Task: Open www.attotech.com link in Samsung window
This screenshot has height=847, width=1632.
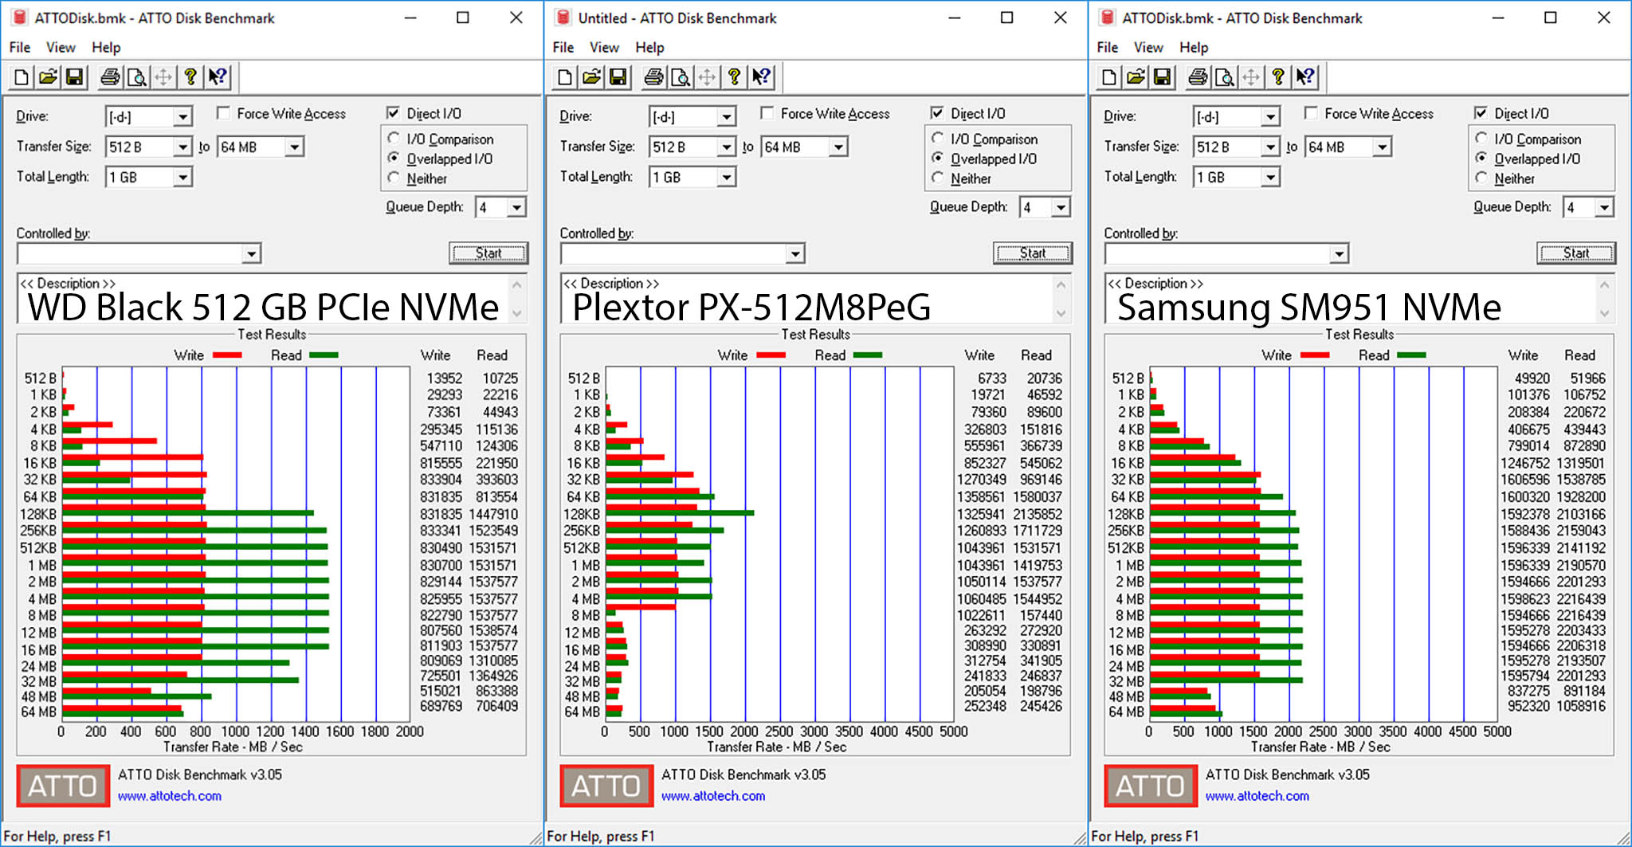Action: tap(1257, 796)
